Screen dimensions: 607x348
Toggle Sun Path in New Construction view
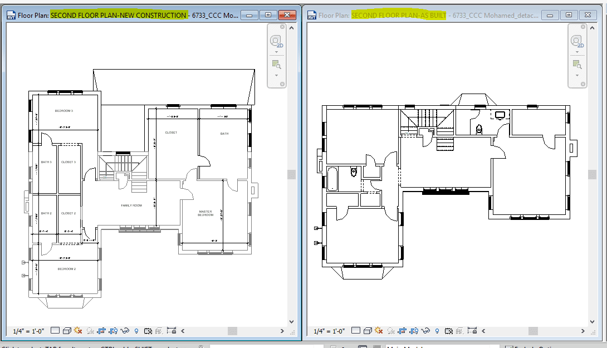77,331
